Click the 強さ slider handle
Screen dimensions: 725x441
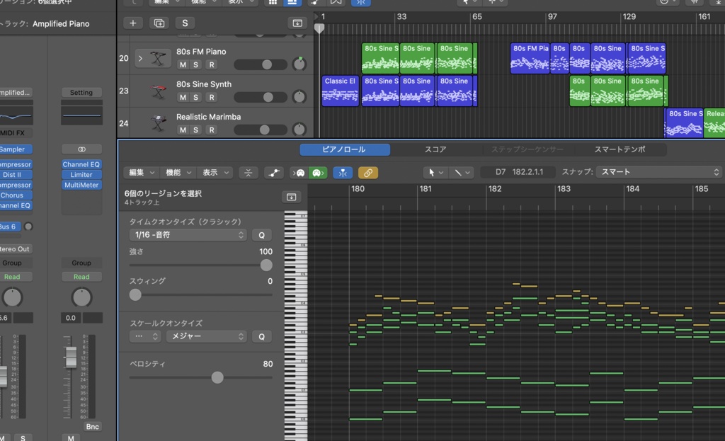coord(266,265)
